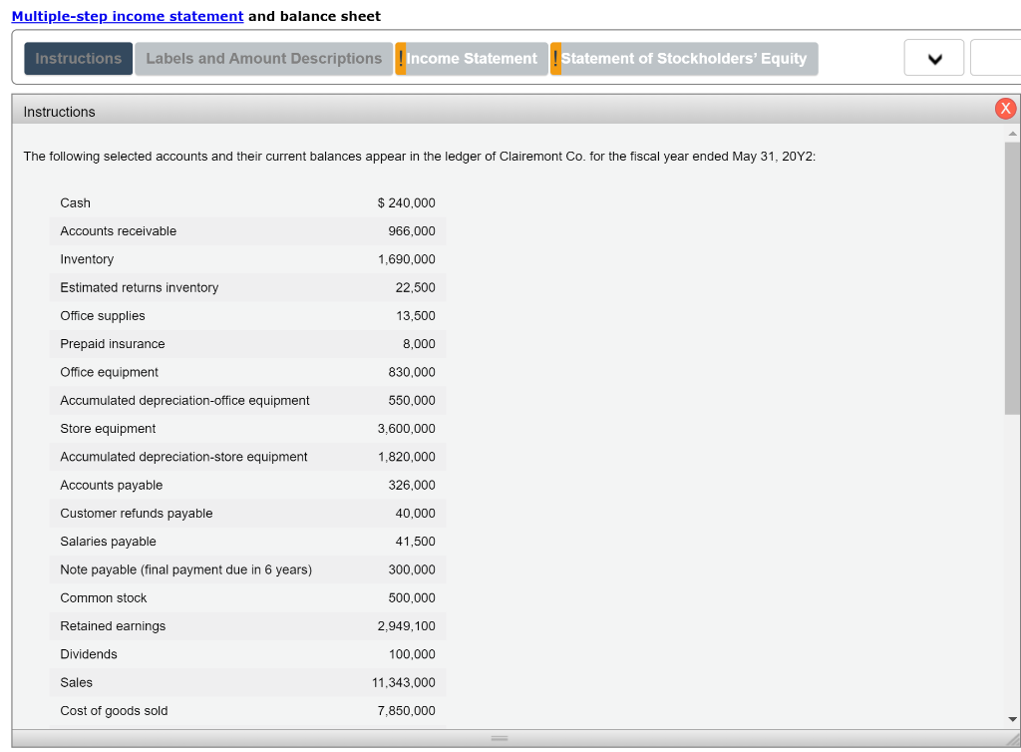Close the Instructions panel with red X

pos(1005,109)
